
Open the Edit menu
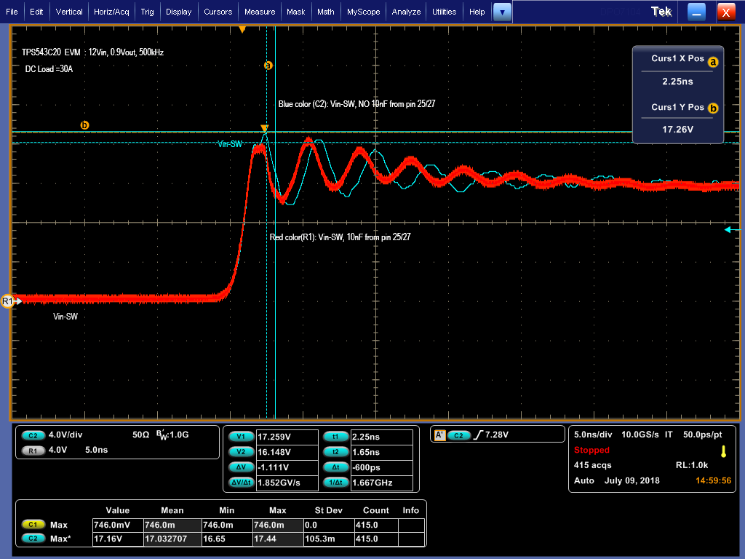[x=36, y=12]
